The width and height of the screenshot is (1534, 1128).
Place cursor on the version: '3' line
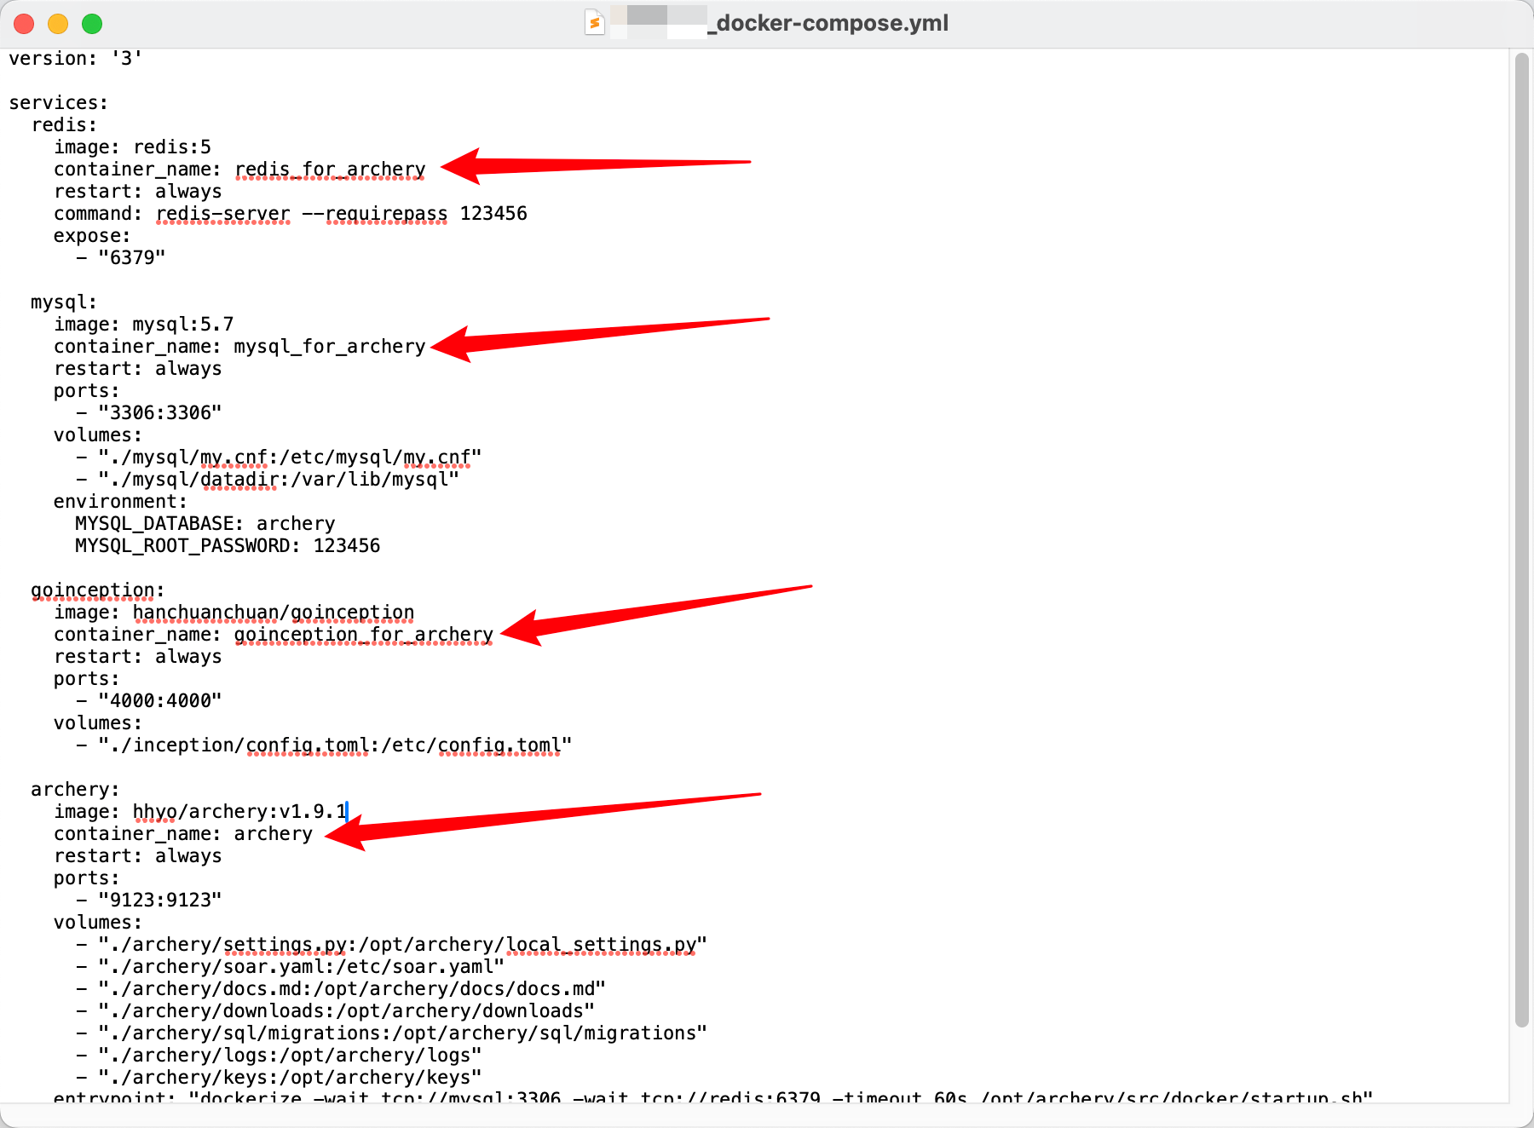[x=75, y=59]
